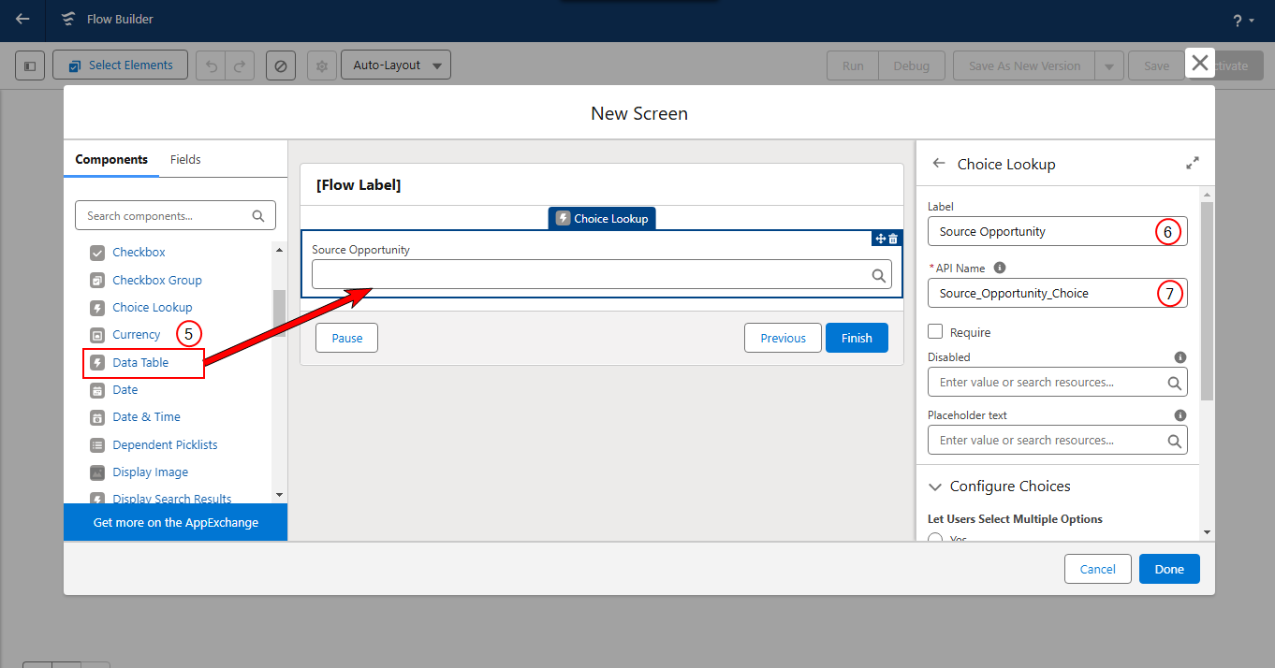Click the redo arrow icon
Viewport: 1275px width, 668px height.
pyautogui.click(x=240, y=65)
